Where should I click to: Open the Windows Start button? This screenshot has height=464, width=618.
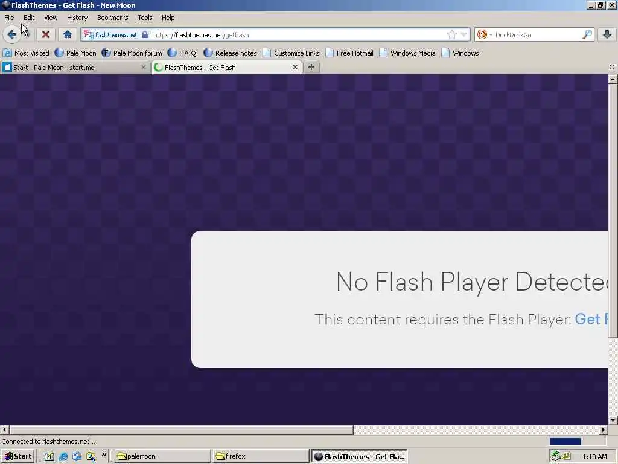pos(18,456)
